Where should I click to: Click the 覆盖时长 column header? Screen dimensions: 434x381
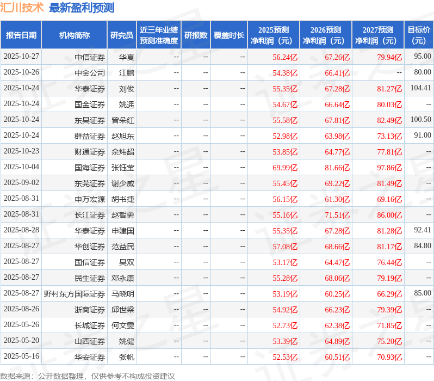point(229,35)
